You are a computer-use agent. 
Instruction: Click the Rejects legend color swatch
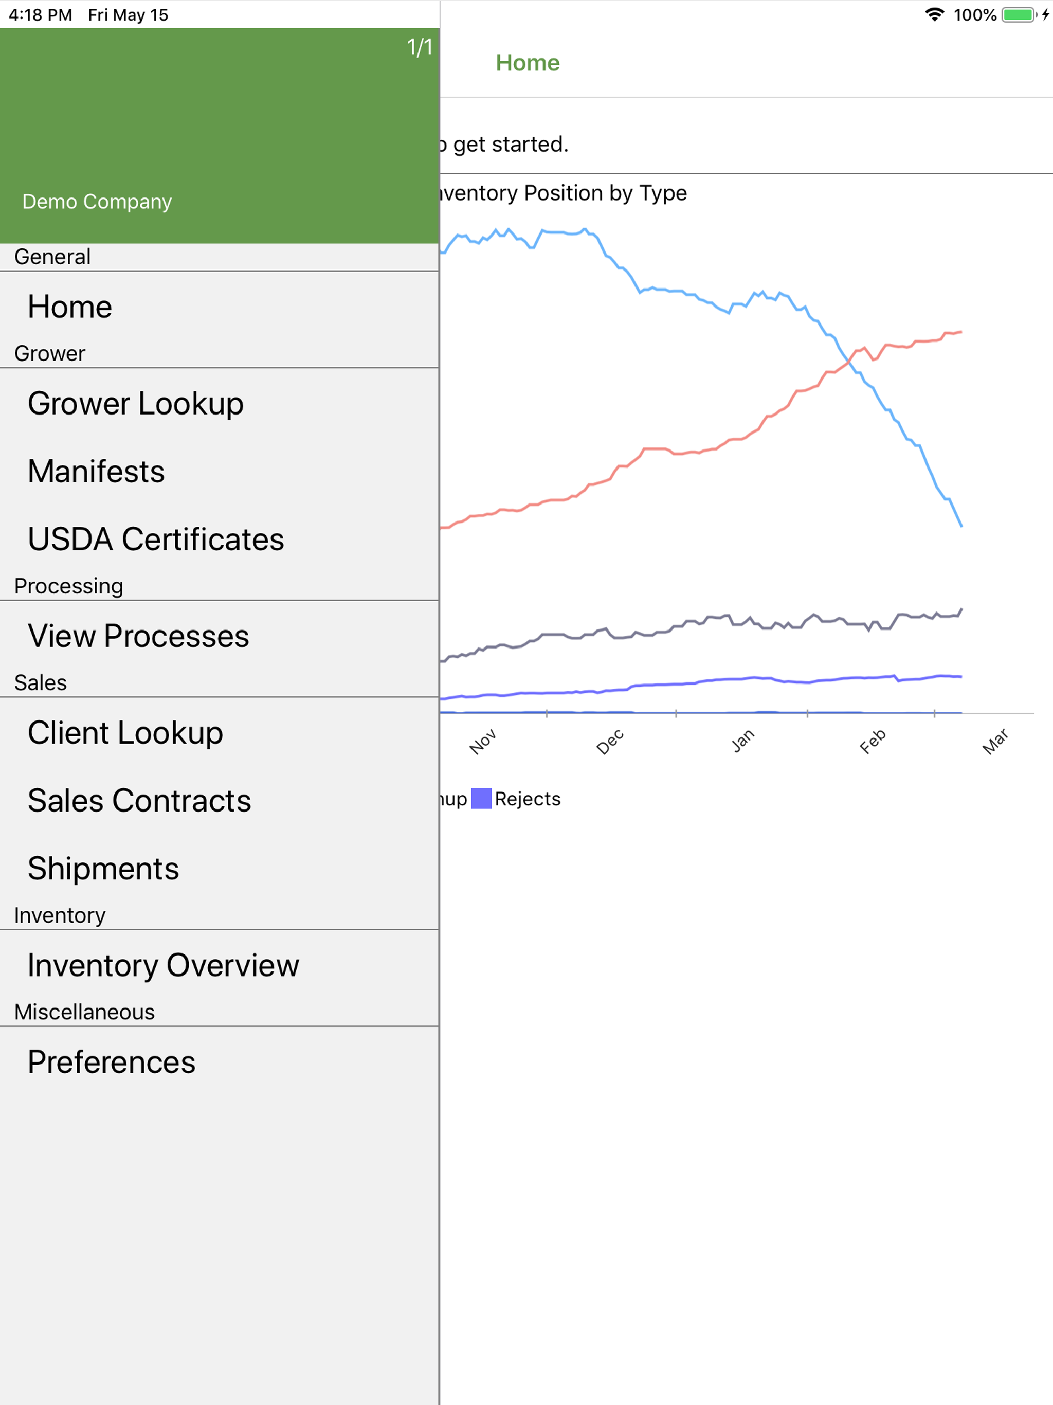pos(481,798)
